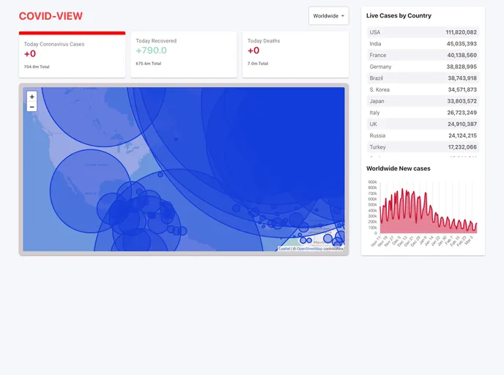Click the 45,035,393 cases value

[x=462, y=44]
